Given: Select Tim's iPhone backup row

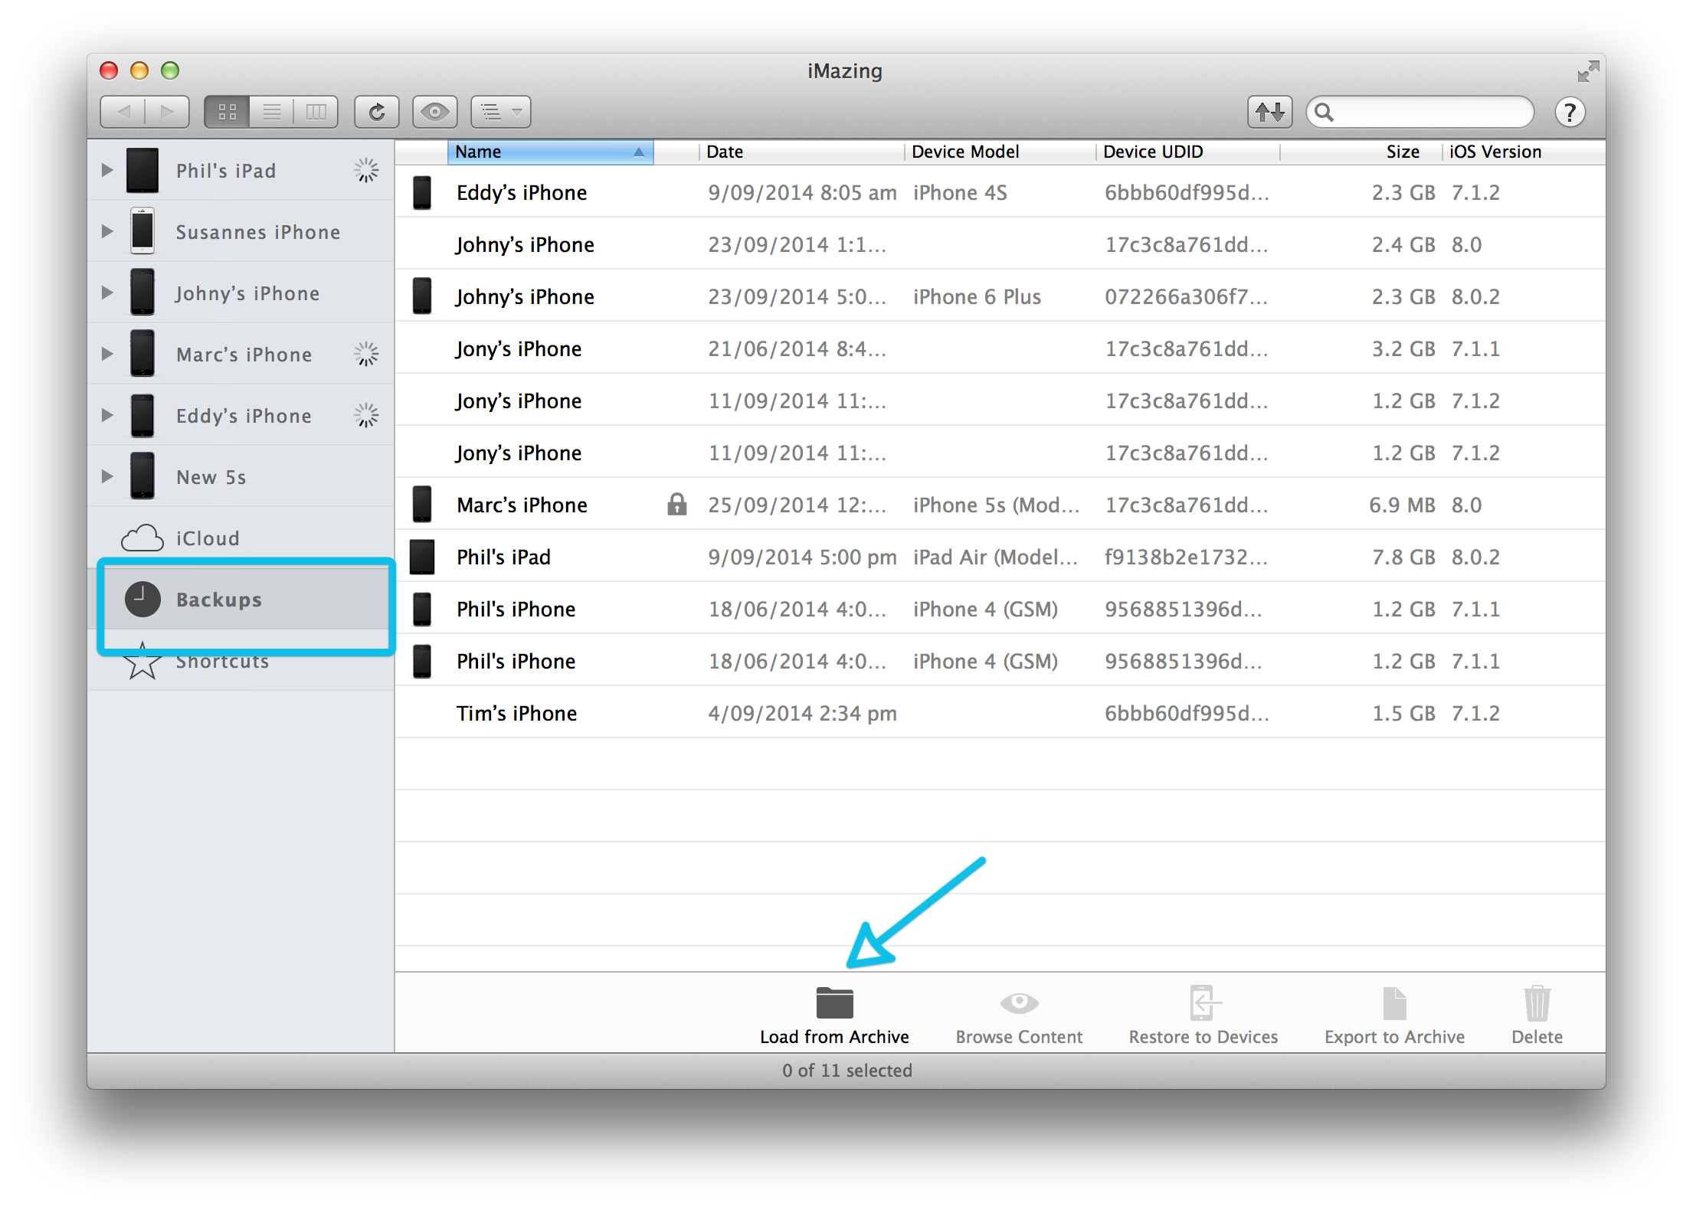Looking at the screenshot, I should point(1000,712).
